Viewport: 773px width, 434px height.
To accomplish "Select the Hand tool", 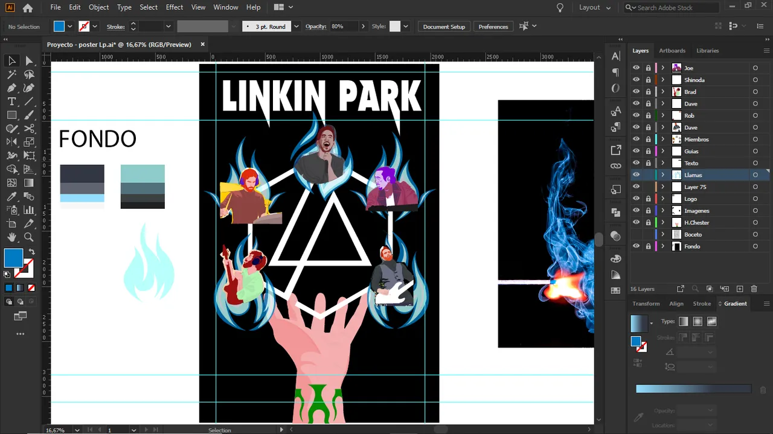I will tap(11, 237).
